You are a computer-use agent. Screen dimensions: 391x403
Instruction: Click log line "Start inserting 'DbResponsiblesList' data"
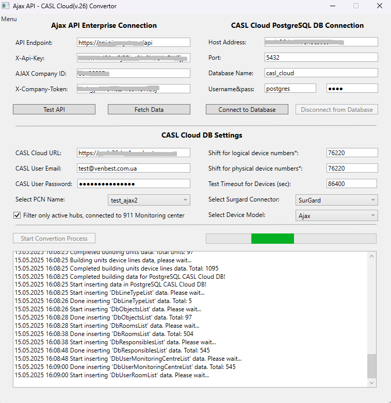click(115, 342)
